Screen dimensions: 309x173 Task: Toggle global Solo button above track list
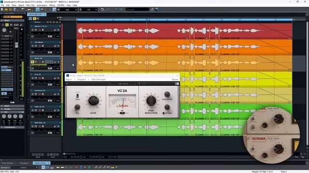pos(34,19)
